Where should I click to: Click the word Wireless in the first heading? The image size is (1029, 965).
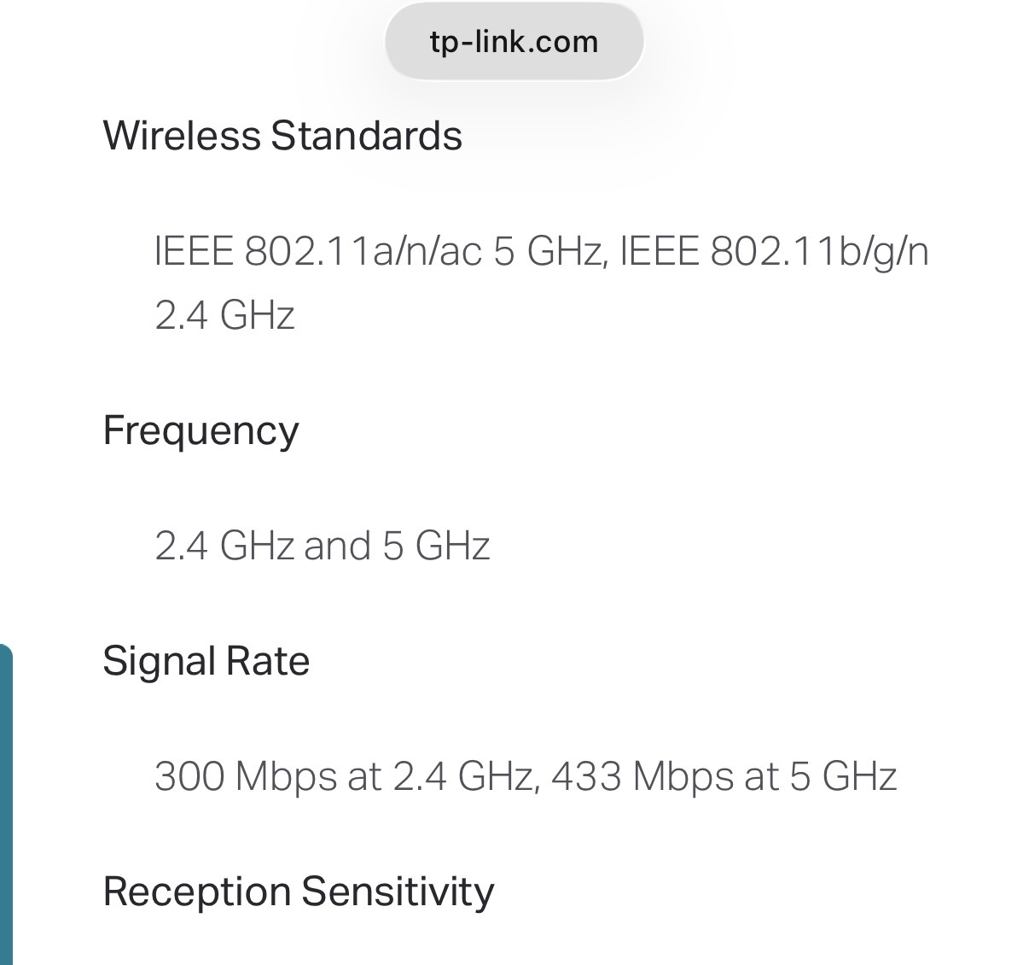tap(182, 136)
